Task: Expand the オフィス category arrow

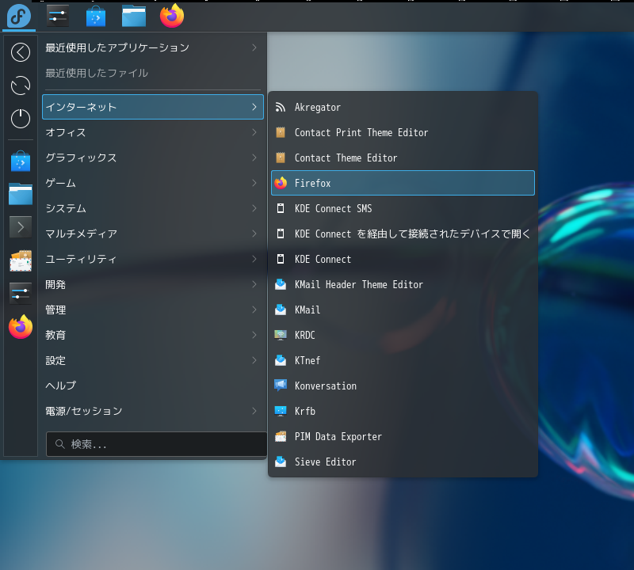Action: click(x=254, y=132)
